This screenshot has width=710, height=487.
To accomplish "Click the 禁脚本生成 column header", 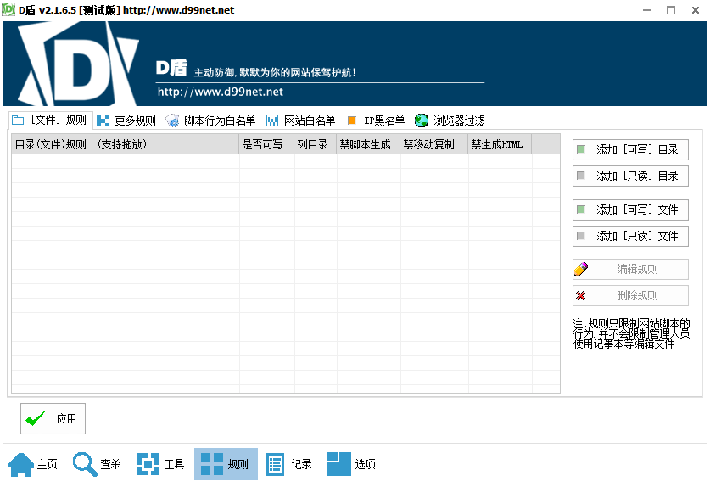I will (368, 144).
